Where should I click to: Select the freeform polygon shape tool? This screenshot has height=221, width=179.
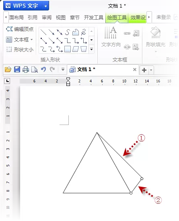click(x=76, y=32)
